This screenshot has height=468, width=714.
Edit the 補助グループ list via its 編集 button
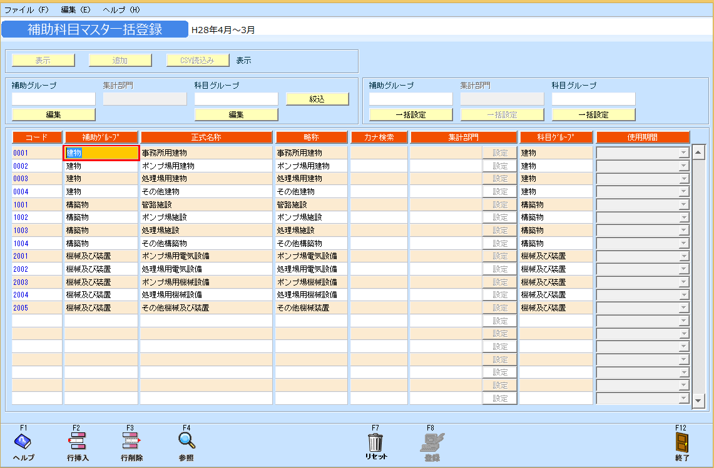point(53,114)
